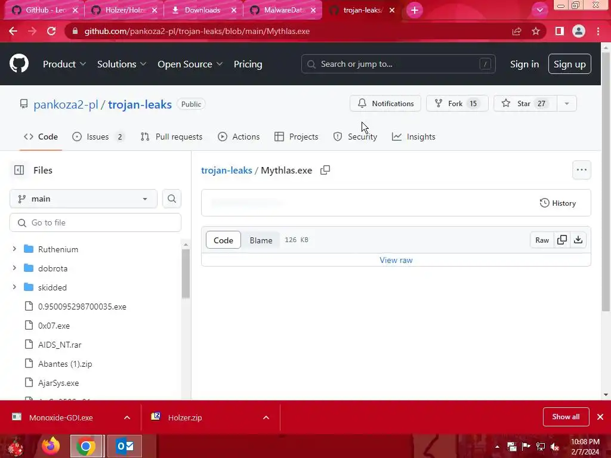Open the Projects tab
The width and height of the screenshot is (611, 458).
click(296, 137)
